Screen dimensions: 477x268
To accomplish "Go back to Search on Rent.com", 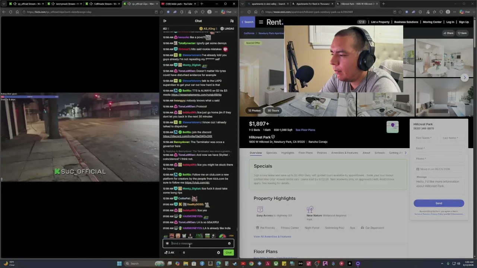I will pyautogui.click(x=247, y=22).
